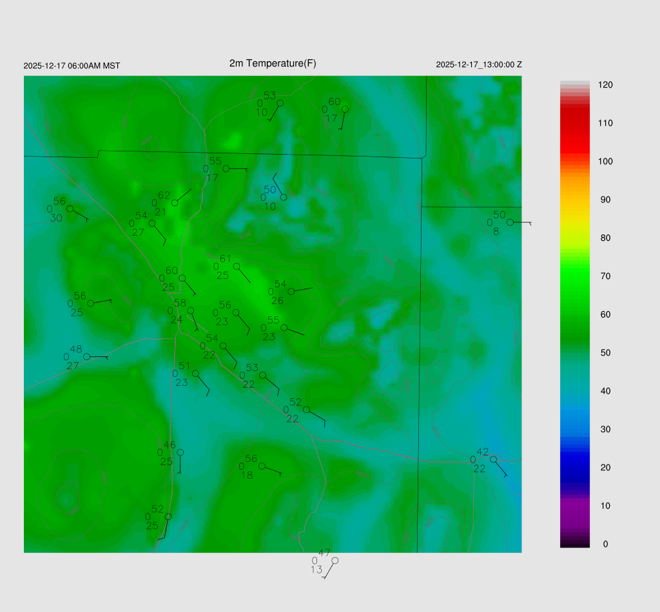Screen dimensions: 660x612
Task: Click the 13:00:00 Z timestamp label
Action: [x=478, y=64]
